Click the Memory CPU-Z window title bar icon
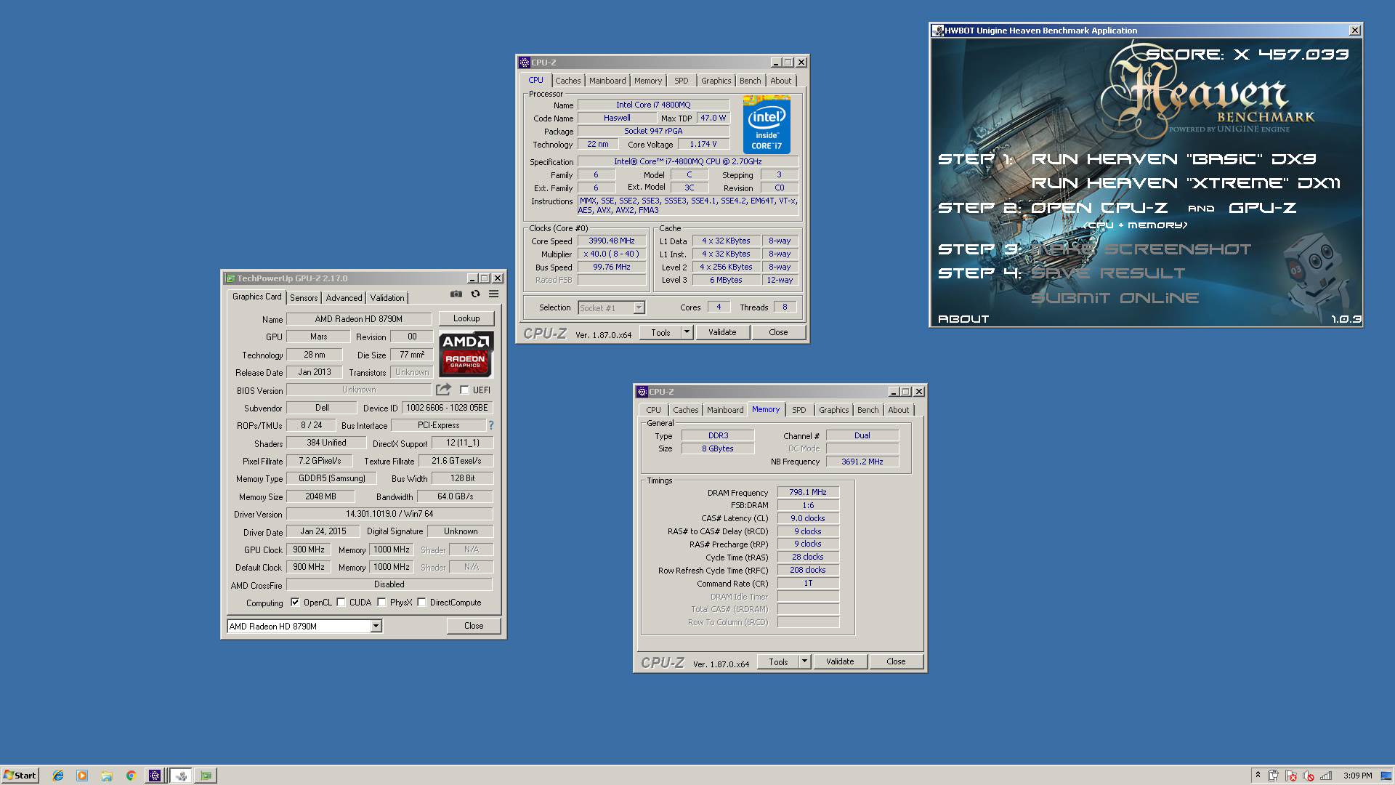This screenshot has width=1395, height=785. point(642,392)
